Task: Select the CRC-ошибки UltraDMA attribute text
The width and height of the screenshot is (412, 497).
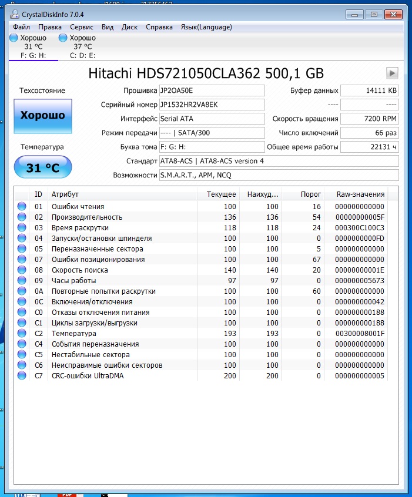Action: tap(88, 376)
